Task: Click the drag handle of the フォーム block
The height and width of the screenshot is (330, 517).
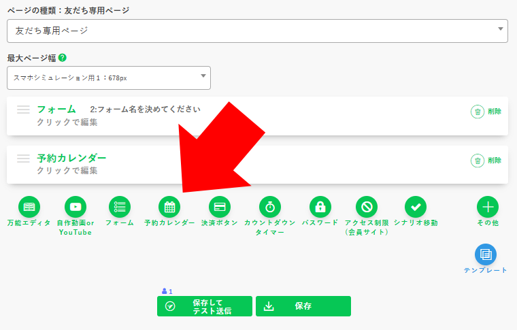Action: (23, 110)
